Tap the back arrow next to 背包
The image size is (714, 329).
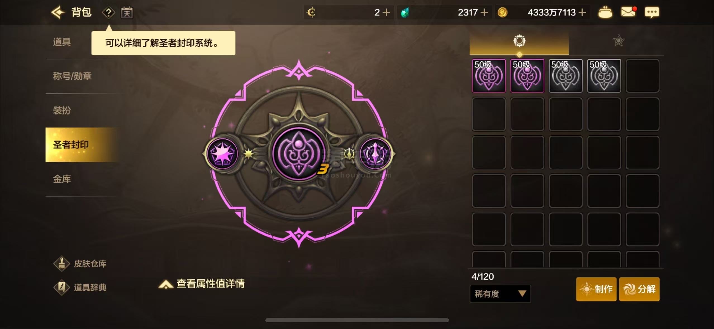(58, 12)
